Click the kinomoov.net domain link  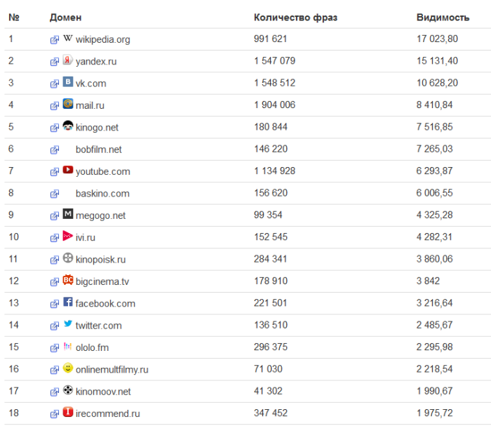point(103,392)
